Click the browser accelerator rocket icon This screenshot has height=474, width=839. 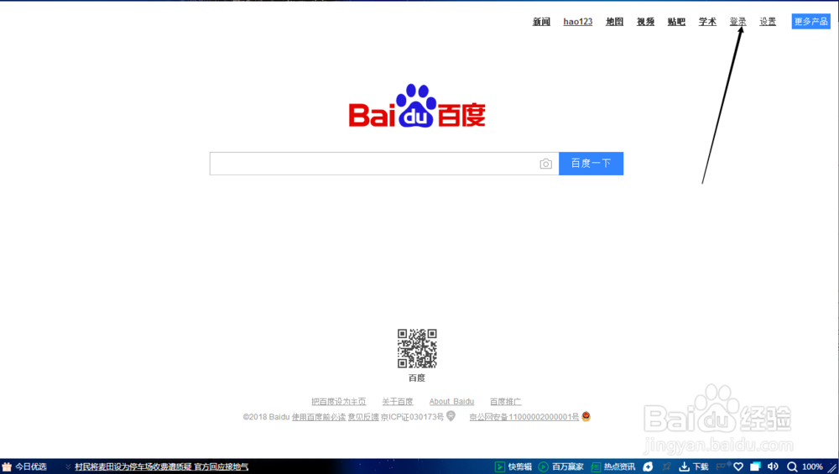pos(666,466)
